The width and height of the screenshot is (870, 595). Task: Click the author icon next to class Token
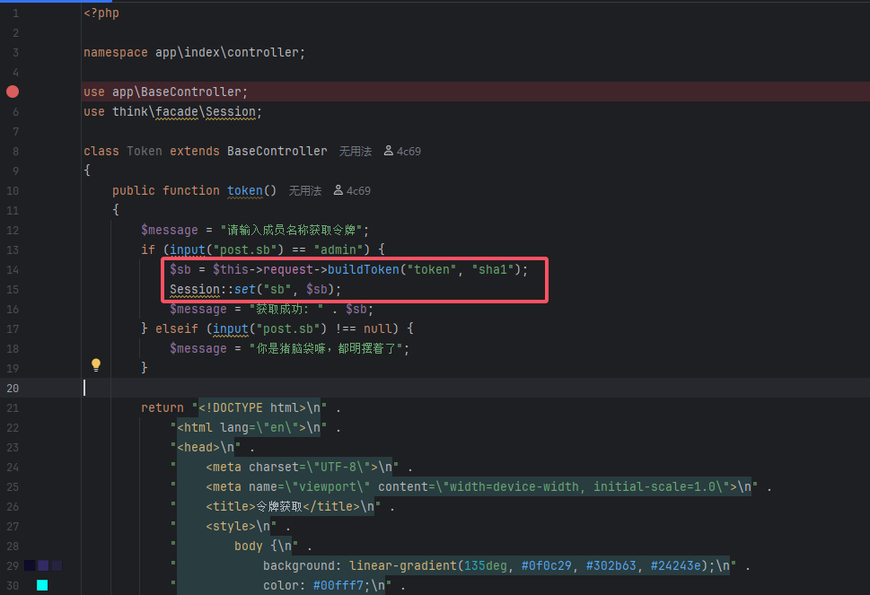click(388, 152)
